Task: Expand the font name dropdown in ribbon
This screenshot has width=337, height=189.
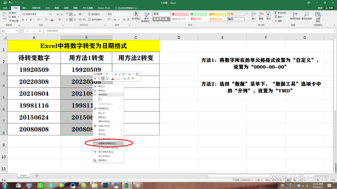Action: tap(47, 14)
